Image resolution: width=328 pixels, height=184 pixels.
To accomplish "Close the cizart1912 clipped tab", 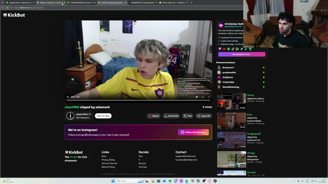I will 126,3.
